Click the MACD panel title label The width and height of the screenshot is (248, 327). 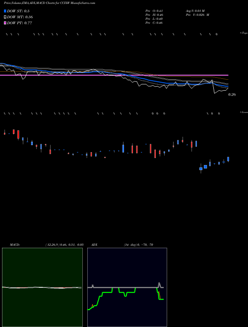15,245
